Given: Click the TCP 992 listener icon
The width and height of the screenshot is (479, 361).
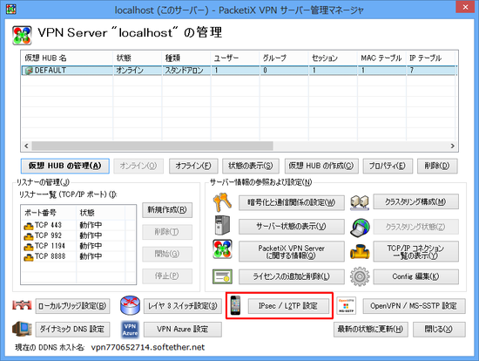Looking at the screenshot, I should pos(29,236).
